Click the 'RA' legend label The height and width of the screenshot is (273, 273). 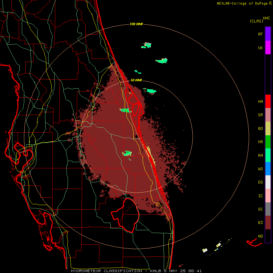pos(260,155)
